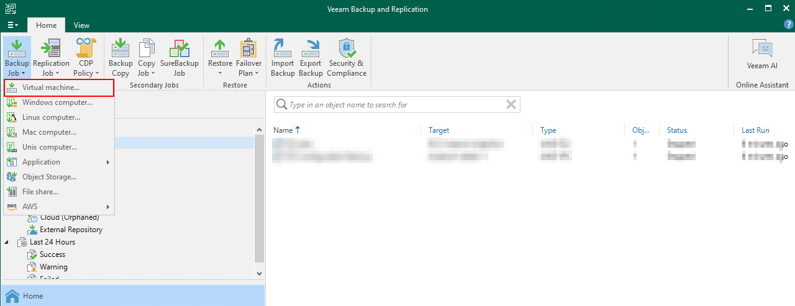The width and height of the screenshot is (795, 306).
Task: Launch the SureBackup Job icon
Action: click(179, 50)
